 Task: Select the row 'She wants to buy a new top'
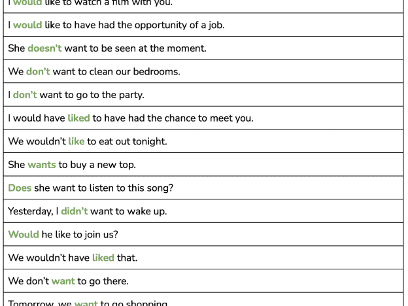tap(203, 165)
